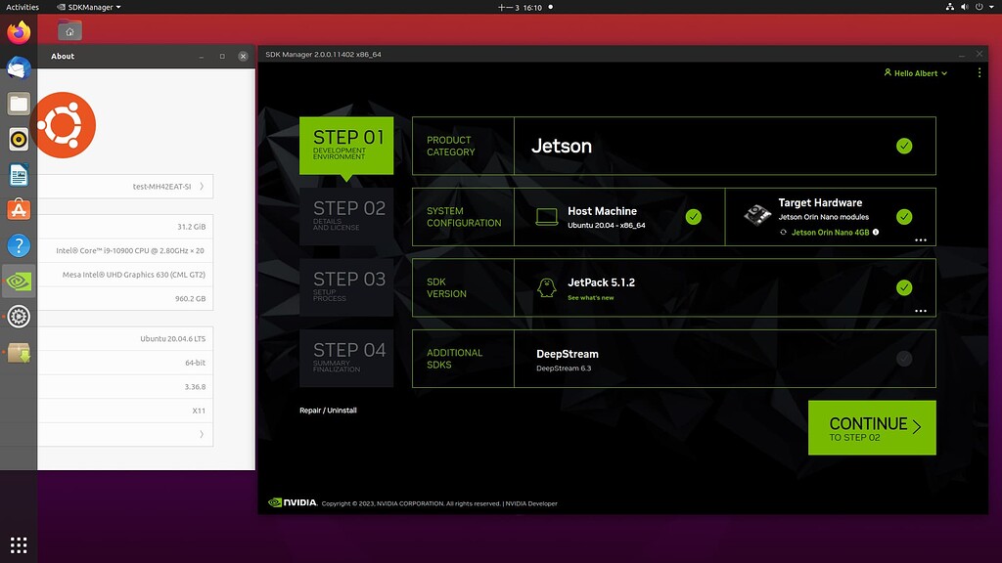This screenshot has width=1002, height=563.
Task: Open the Target Hardware ellipsis options
Action: 921,240
